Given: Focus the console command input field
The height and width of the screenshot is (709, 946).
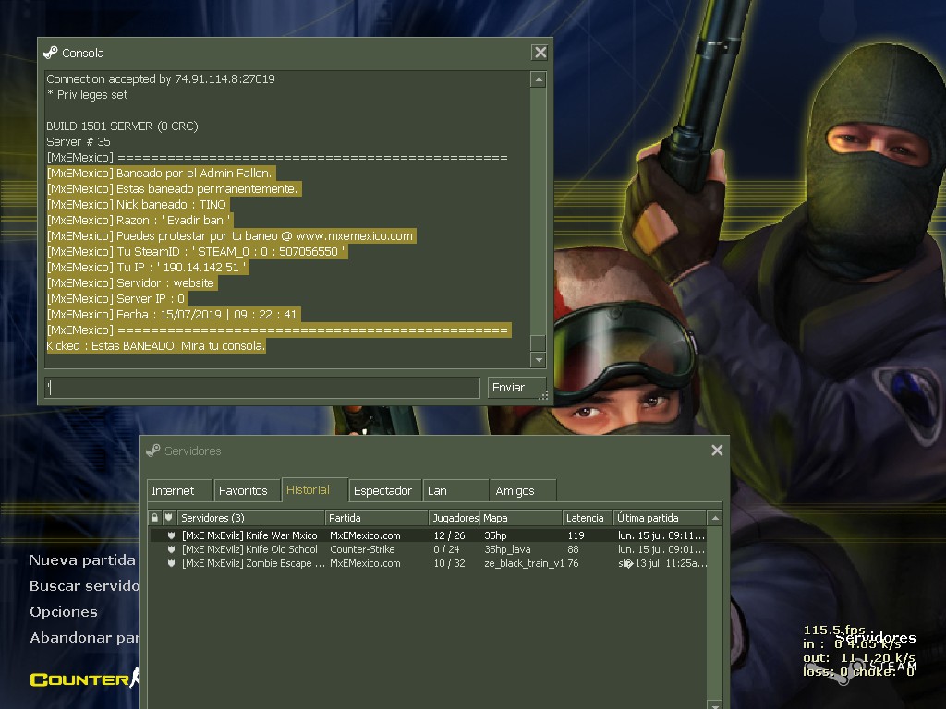Looking at the screenshot, I should [x=262, y=387].
